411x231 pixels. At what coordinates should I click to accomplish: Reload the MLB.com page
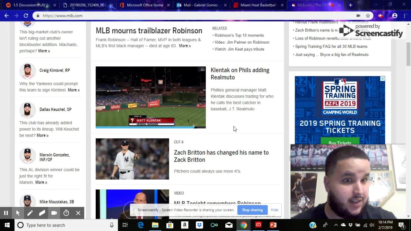(x=26, y=16)
